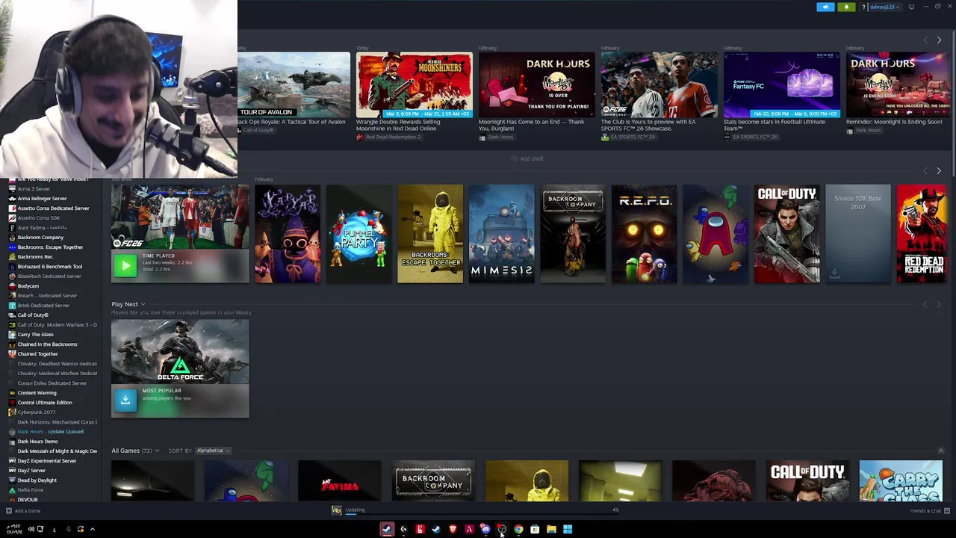The height and width of the screenshot is (538, 956).
Task: Click volume icon in system tray
Action: pyautogui.click(x=31, y=530)
